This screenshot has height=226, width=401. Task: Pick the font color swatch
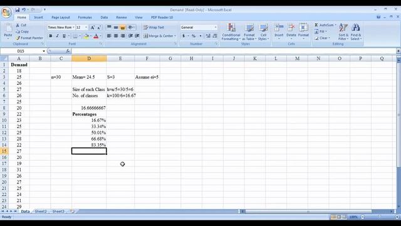[x=96, y=36]
